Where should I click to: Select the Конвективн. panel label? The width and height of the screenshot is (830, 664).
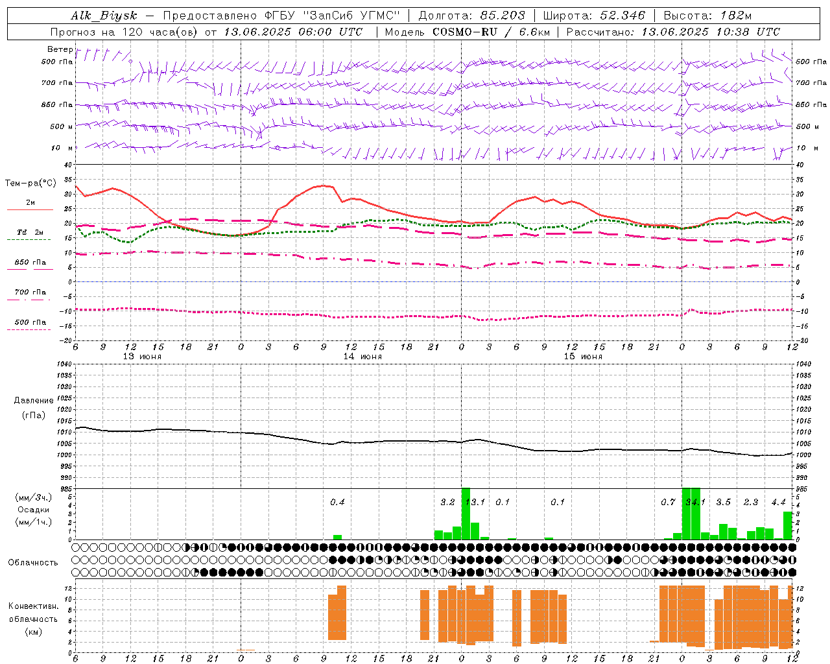click(34, 606)
